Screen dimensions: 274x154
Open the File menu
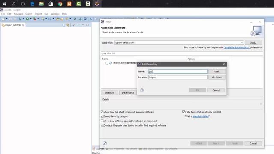[3, 14]
